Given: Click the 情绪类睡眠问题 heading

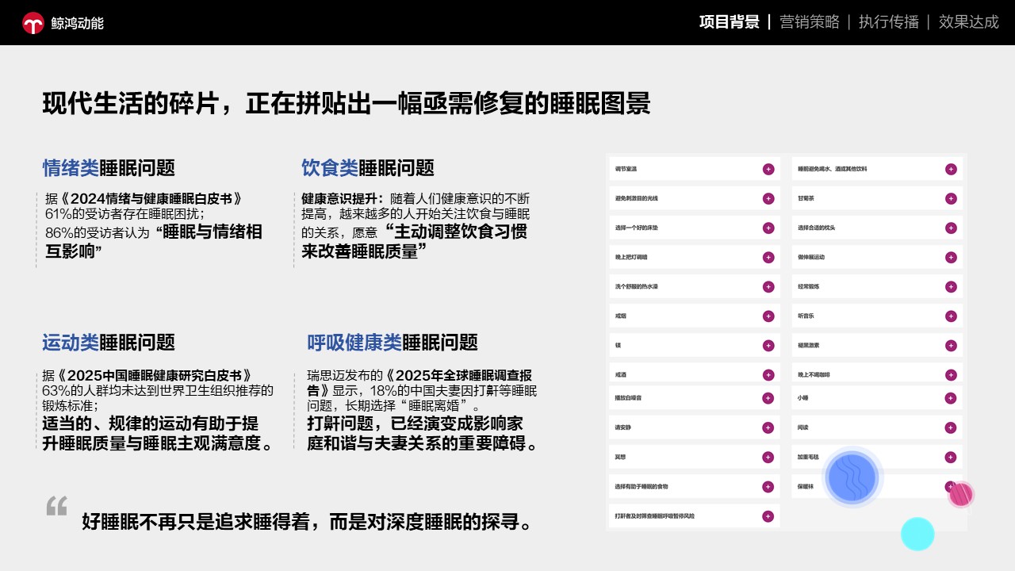Looking at the screenshot, I should (x=109, y=168).
